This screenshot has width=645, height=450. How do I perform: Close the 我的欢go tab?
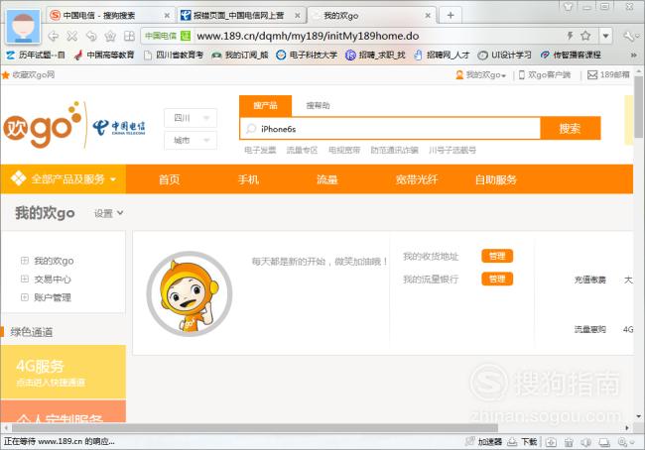tap(428, 16)
